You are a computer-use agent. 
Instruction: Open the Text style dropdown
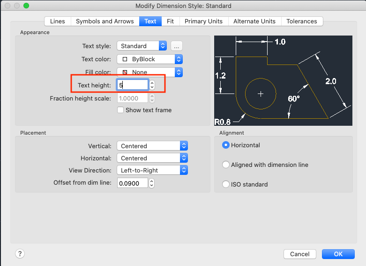(x=142, y=46)
